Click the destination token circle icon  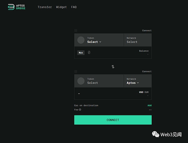(81, 81)
